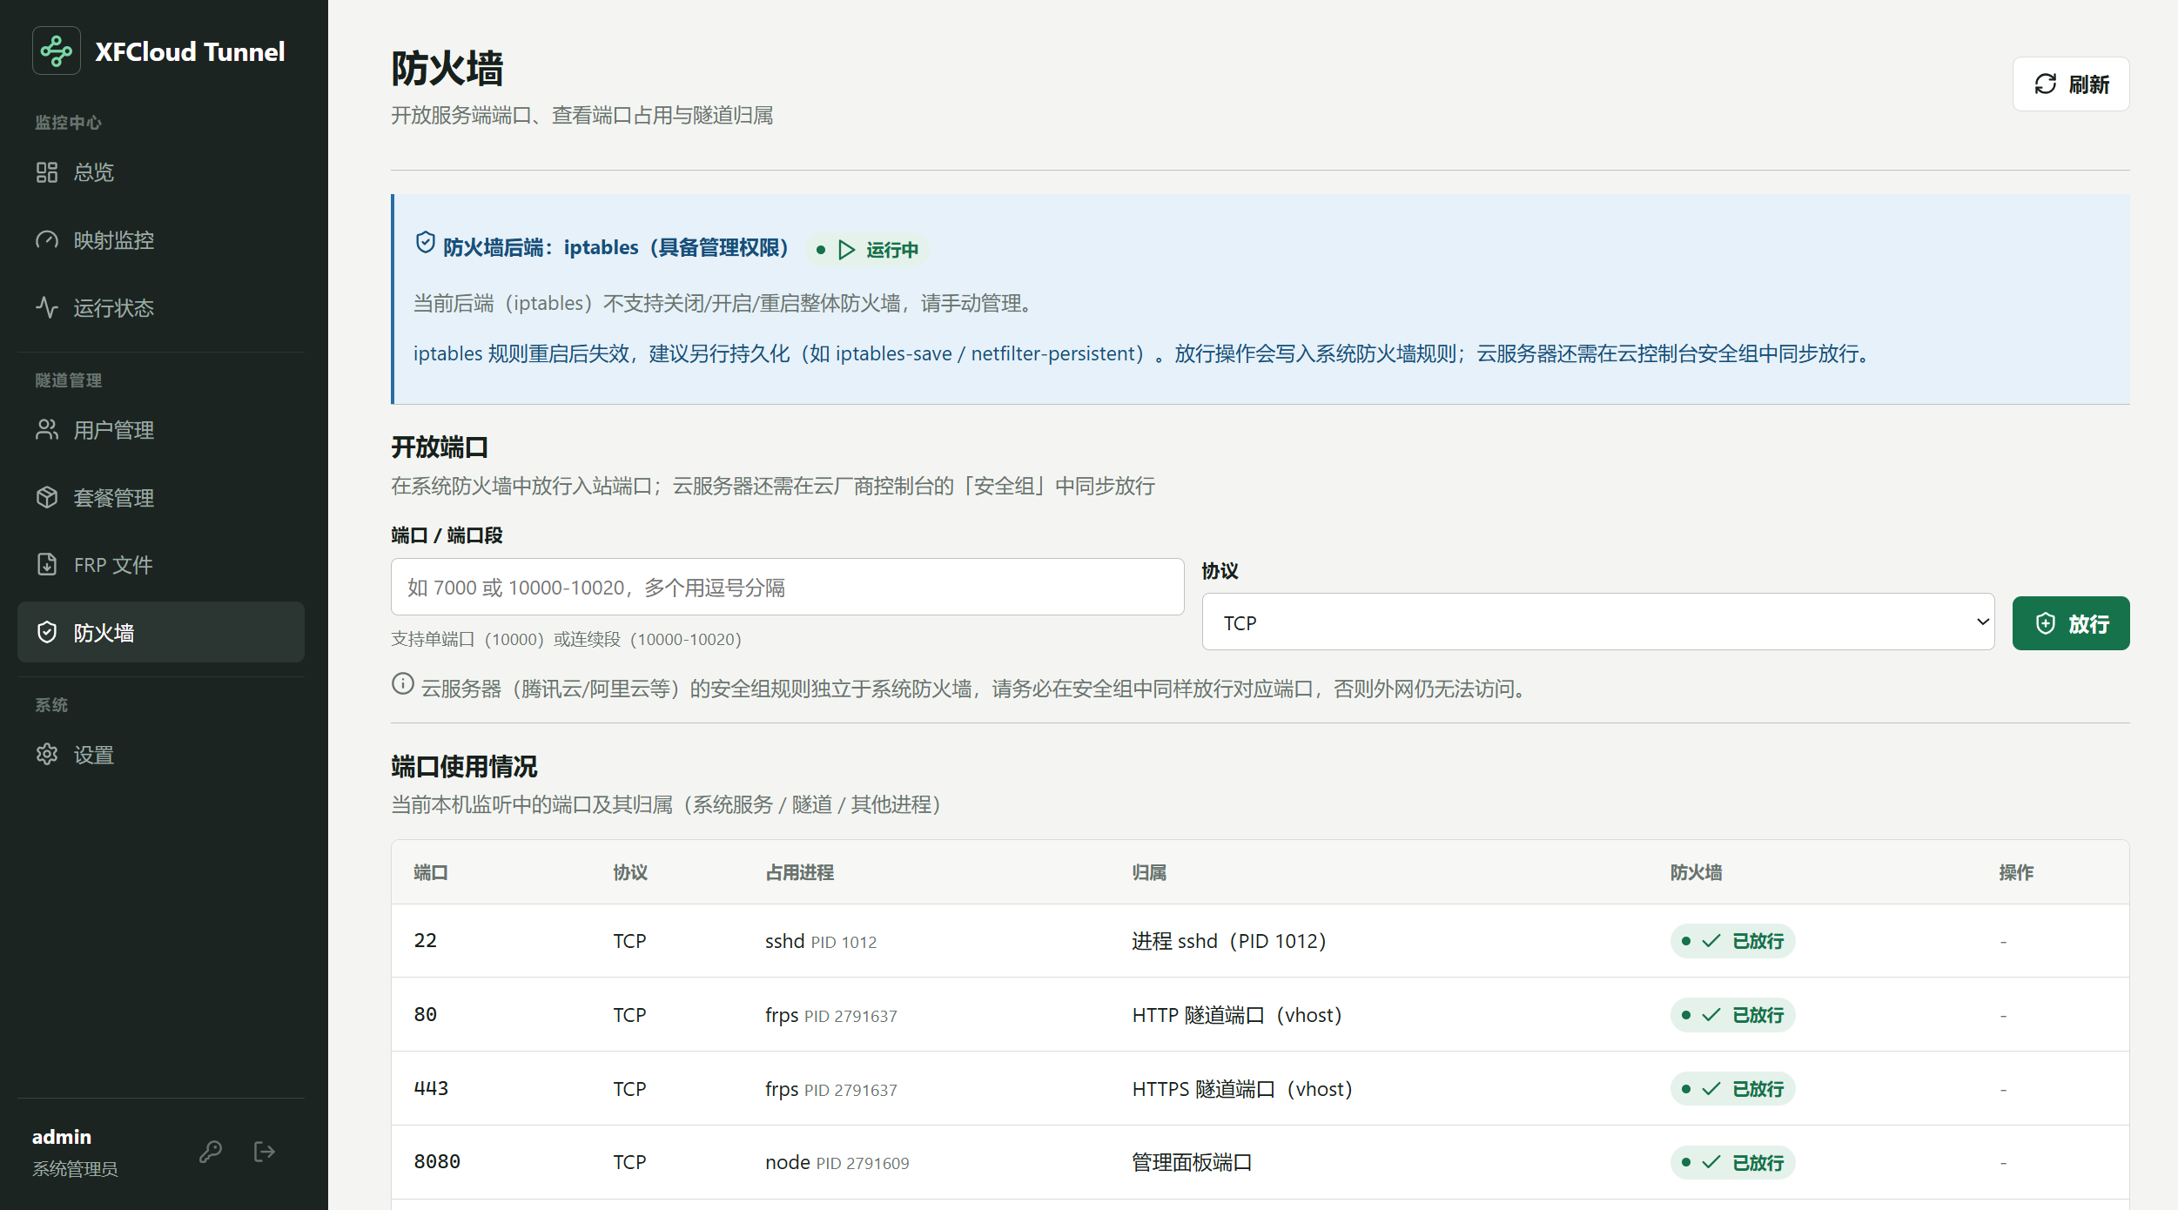
Task: Click the 运行中 status badge
Action: point(867,250)
